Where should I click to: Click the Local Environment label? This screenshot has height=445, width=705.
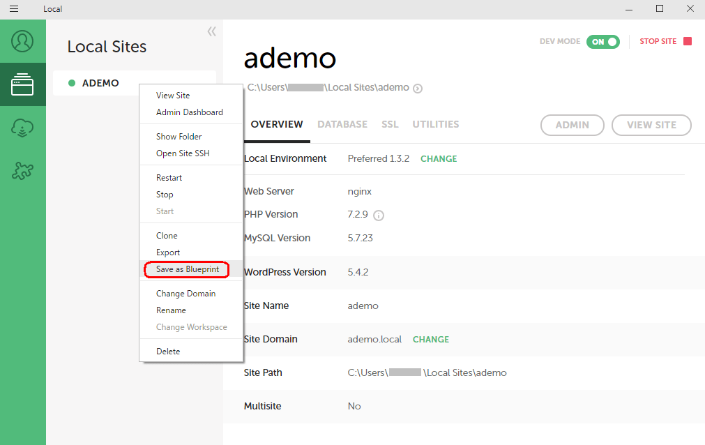pos(285,159)
